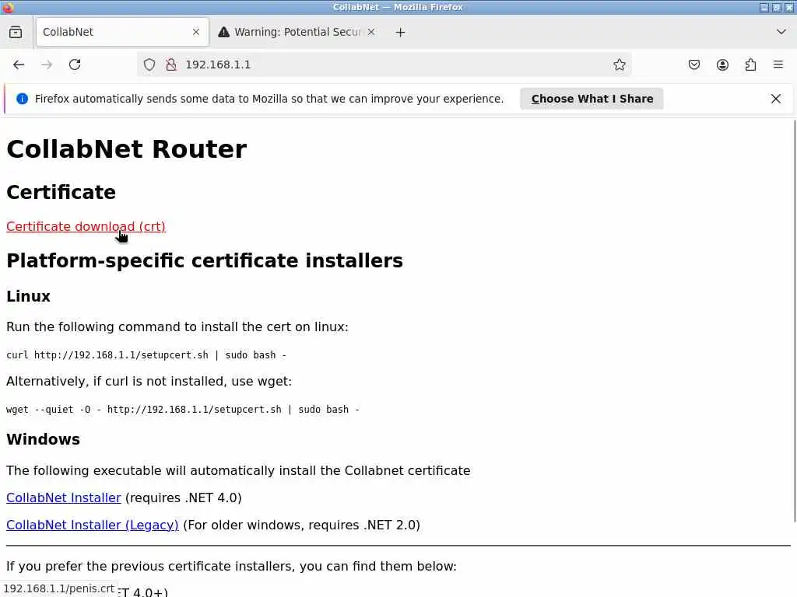
Task: Click the wget setupcert.sh command text
Action: tap(182, 410)
